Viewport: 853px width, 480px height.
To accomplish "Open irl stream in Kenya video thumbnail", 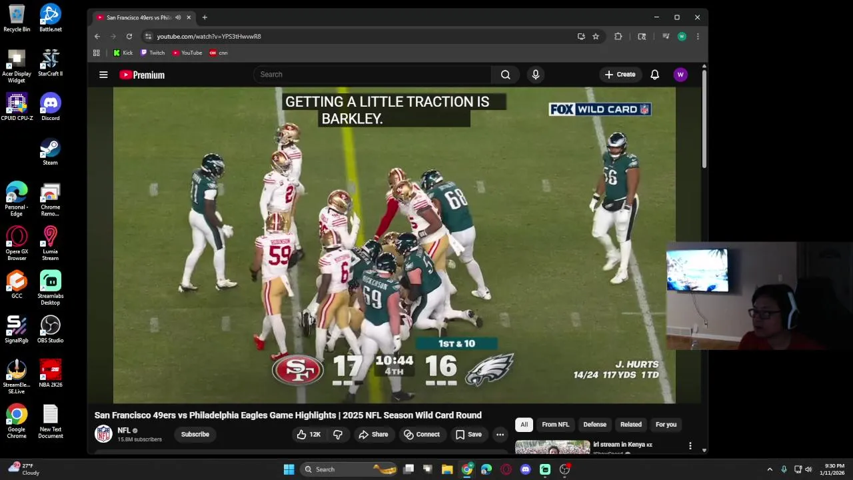I will click(552, 447).
